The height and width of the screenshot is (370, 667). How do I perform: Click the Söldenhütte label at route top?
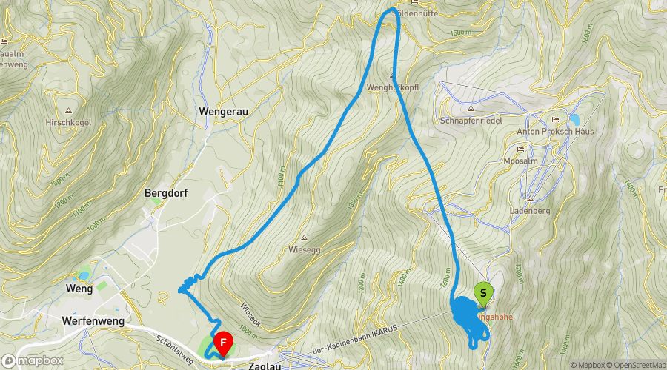[x=415, y=13]
